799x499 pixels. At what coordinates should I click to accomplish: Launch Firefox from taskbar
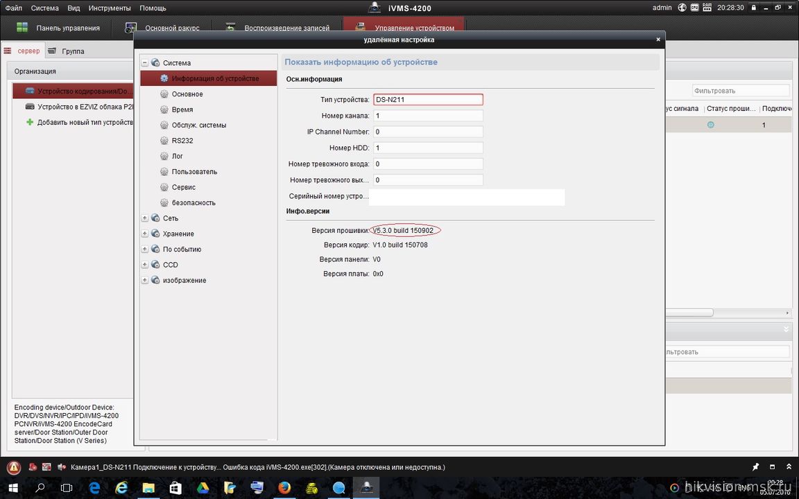coord(284,488)
